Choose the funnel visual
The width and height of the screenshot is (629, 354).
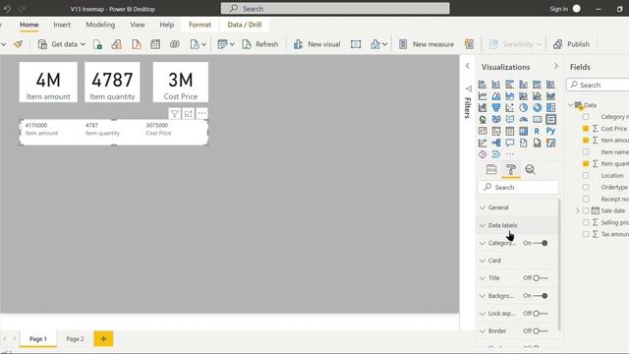pos(496,107)
